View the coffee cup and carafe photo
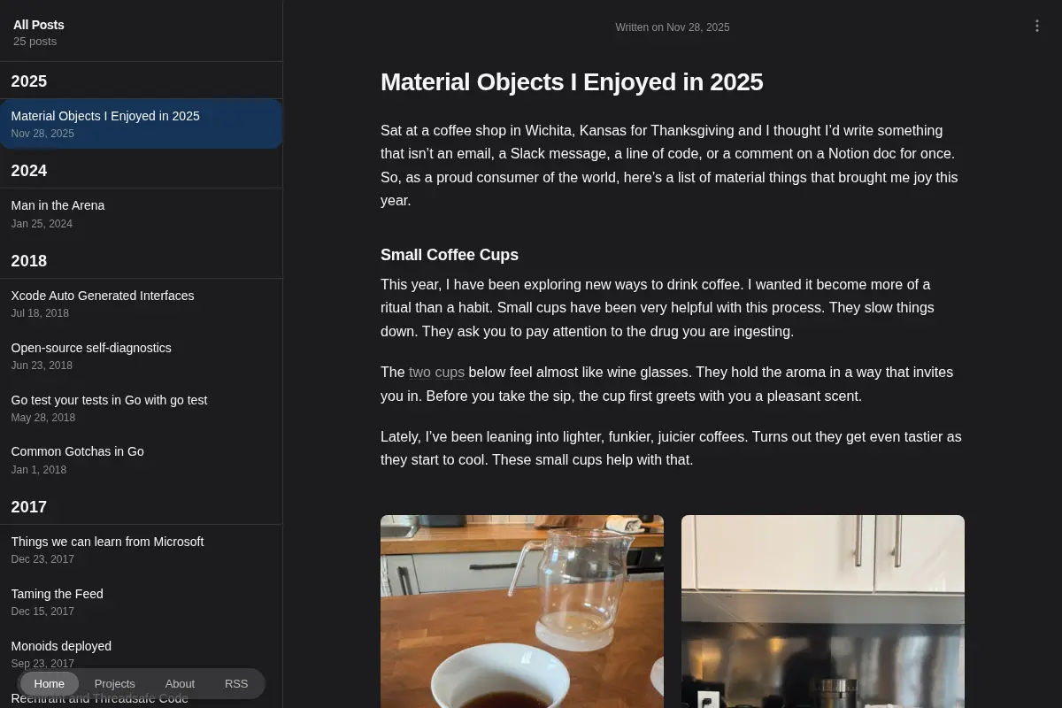This screenshot has width=1062, height=708. pyautogui.click(x=522, y=612)
